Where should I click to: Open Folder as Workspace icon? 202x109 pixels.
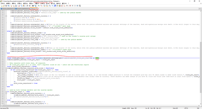[64, 6]
